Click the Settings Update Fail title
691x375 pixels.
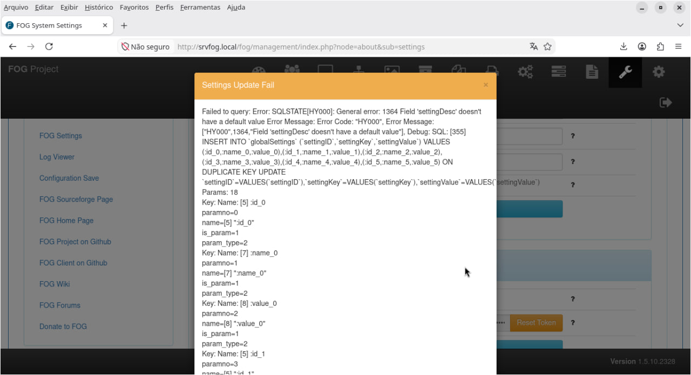(x=238, y=85)
